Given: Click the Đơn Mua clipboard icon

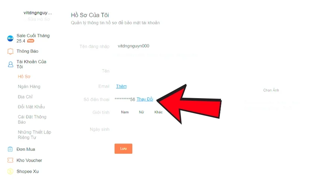Looking at the screenshot, I should tap(10, 149).
